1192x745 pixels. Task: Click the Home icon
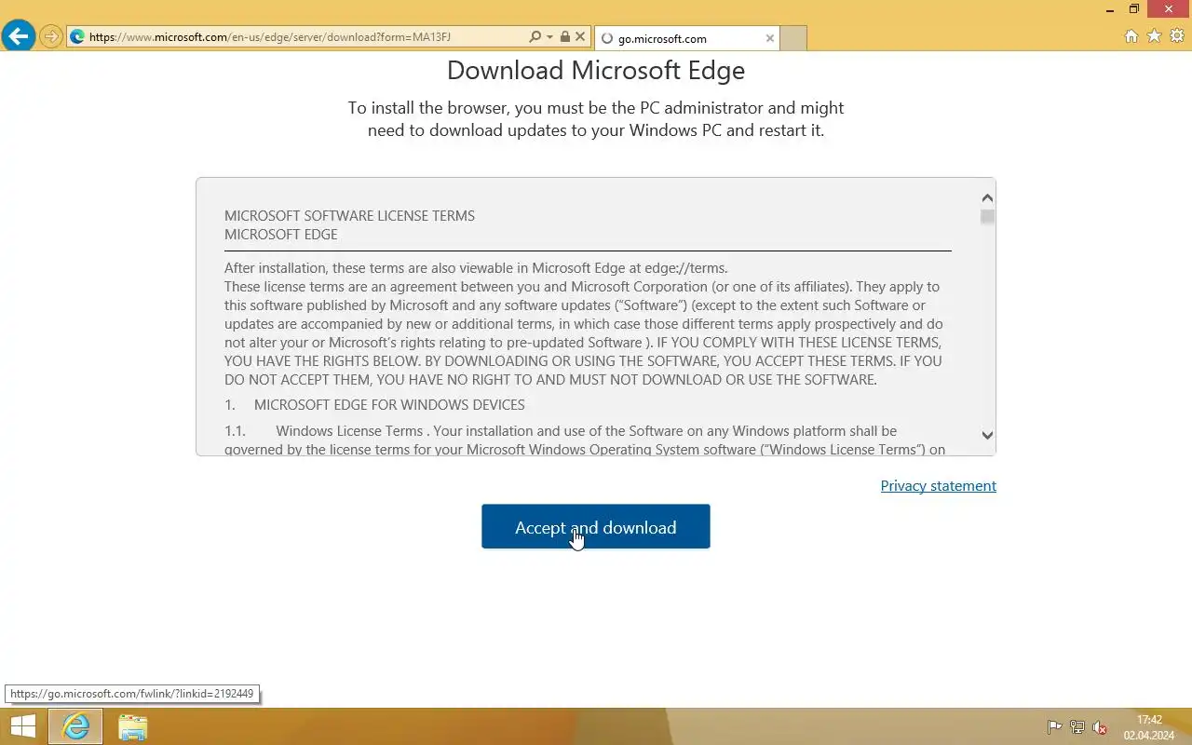[1131, 36]
